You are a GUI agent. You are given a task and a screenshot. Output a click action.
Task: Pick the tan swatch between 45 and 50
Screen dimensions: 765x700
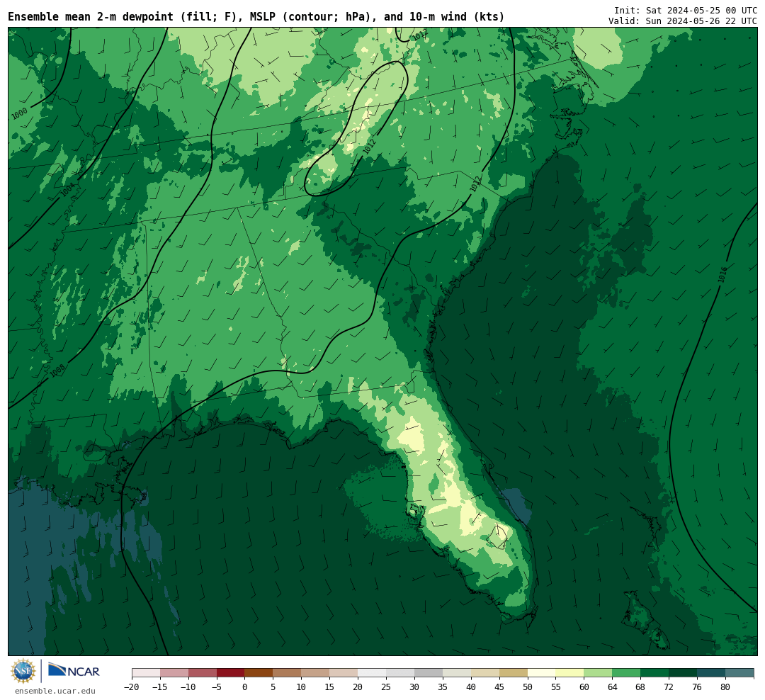point(514,673)
